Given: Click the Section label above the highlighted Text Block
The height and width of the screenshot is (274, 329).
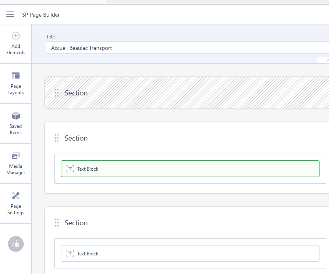Looking at the screenshot, I should [76, 138].
